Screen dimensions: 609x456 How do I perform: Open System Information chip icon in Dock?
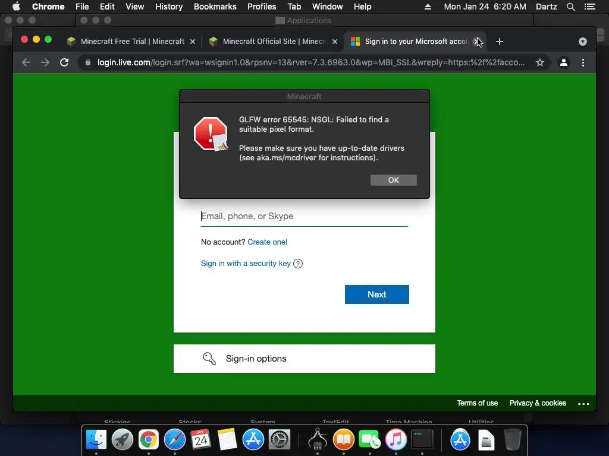(x=318, y=440)
